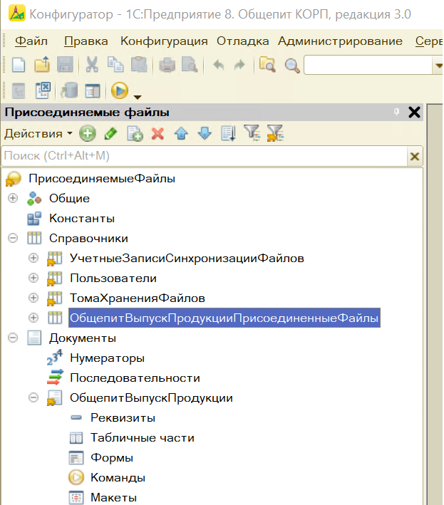The image size is (444, 505).
Task: Click the Поиск (Ctrl+Alt+M) search field
Action: point(205,156)
